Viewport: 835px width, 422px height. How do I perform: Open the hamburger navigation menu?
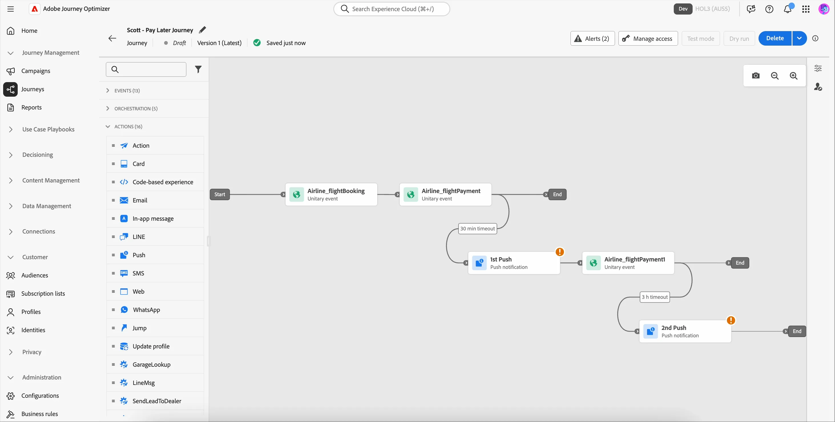tap(10, 9)
